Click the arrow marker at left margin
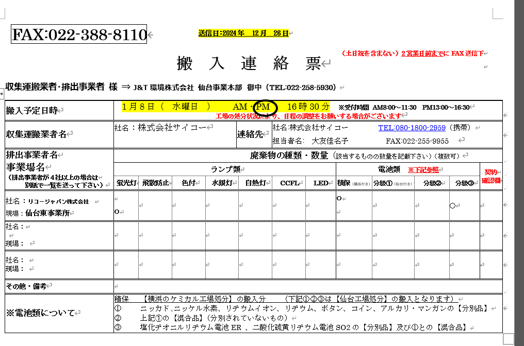 2,93
